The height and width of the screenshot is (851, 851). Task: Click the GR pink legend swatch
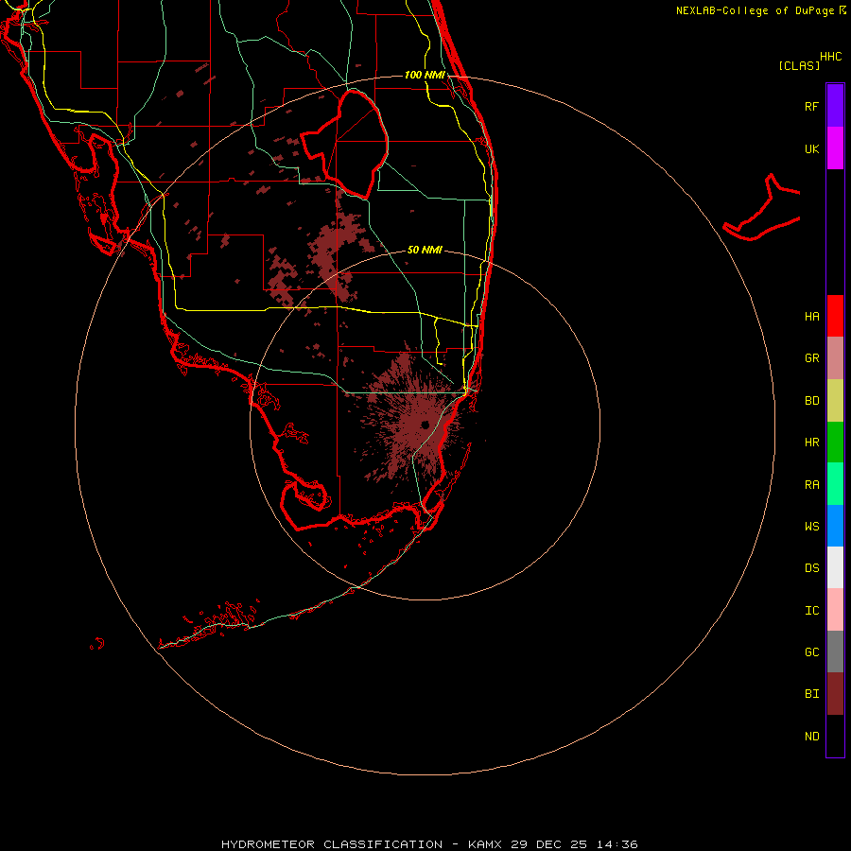click(x=835, y=358)
